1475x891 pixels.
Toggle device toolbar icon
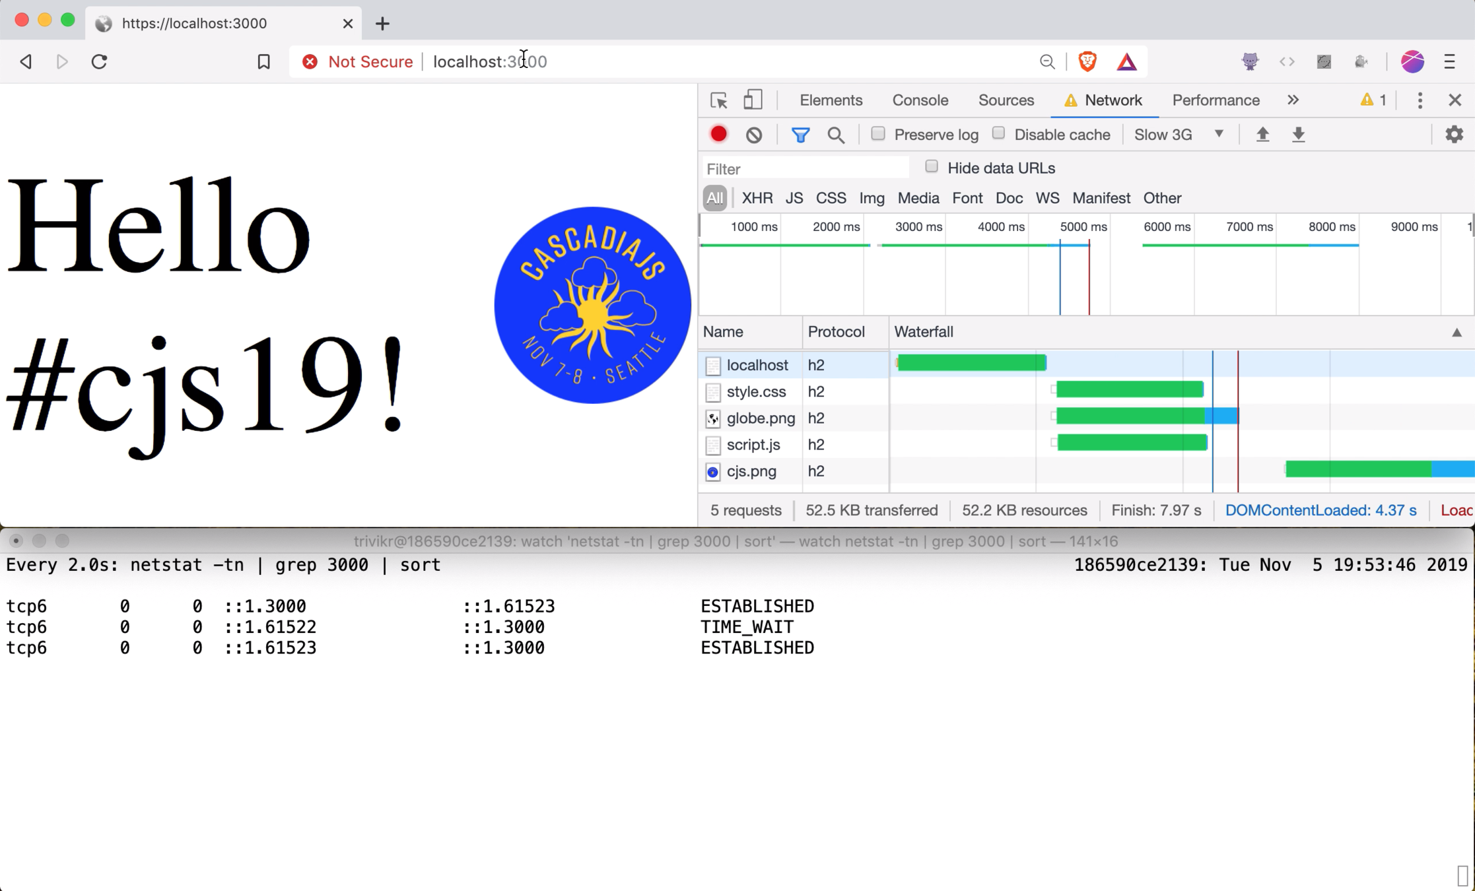(753, 100)
